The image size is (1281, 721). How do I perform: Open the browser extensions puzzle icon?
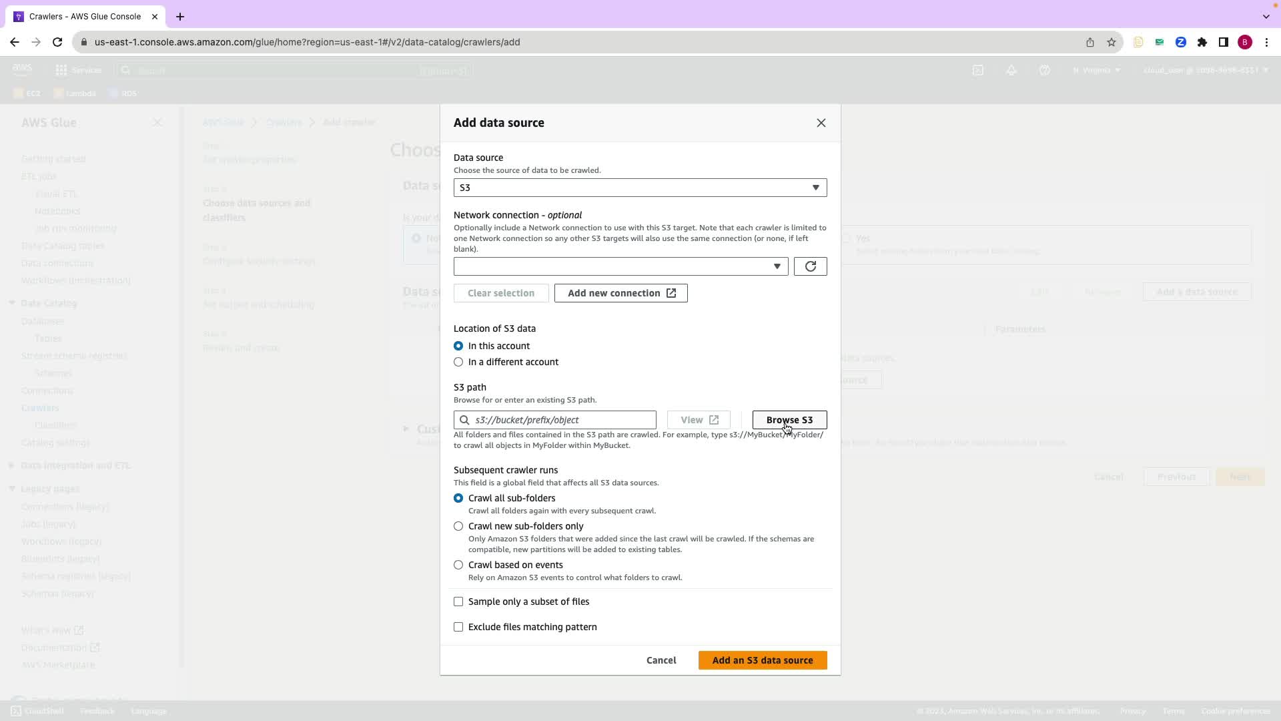1202,42
